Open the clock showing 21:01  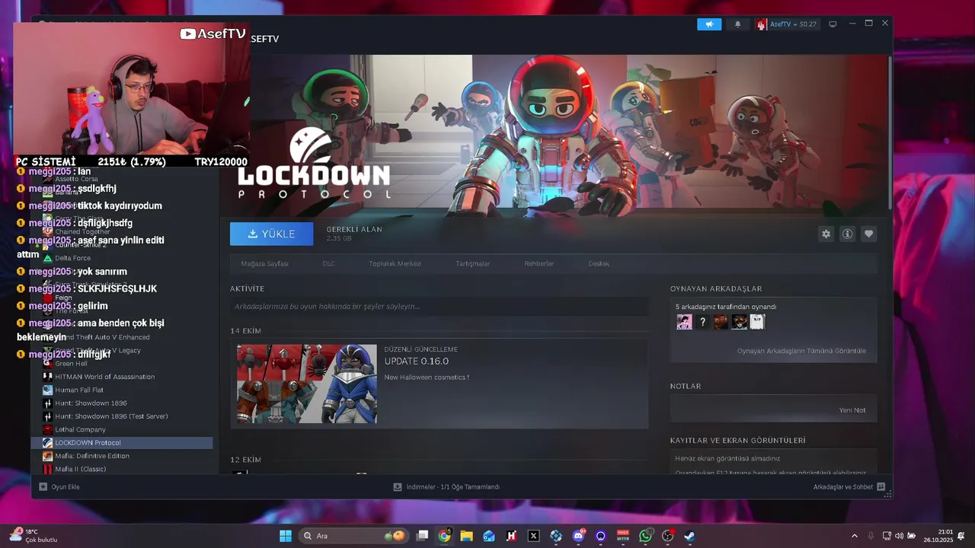click(x=938, y=536)
